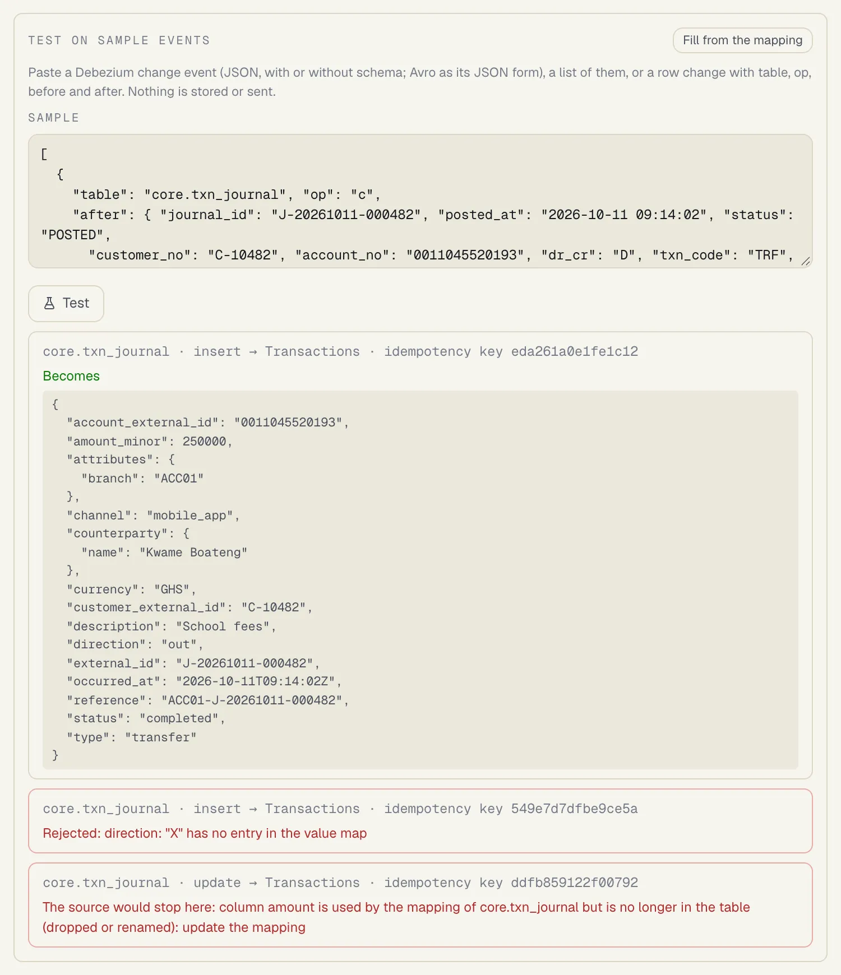Screen dimensions: 841x975
Task: Click the "Paste a Debezium change event" description
Action: click(420, 82)
